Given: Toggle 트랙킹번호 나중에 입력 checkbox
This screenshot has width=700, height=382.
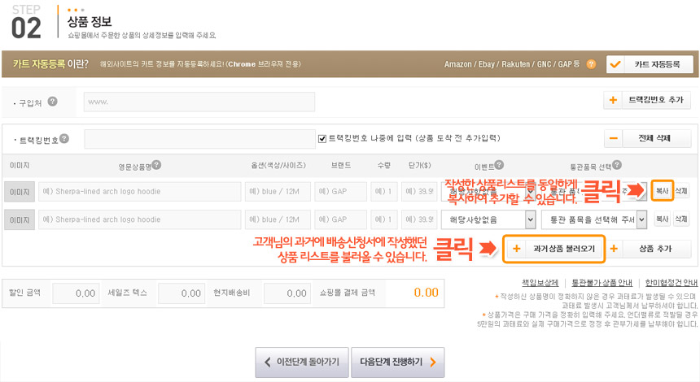Looking at the screenshot, I should point(322,139).
